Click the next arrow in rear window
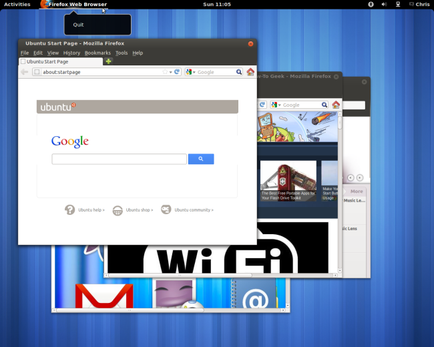434x347 pixels. [x=359, y=178]
